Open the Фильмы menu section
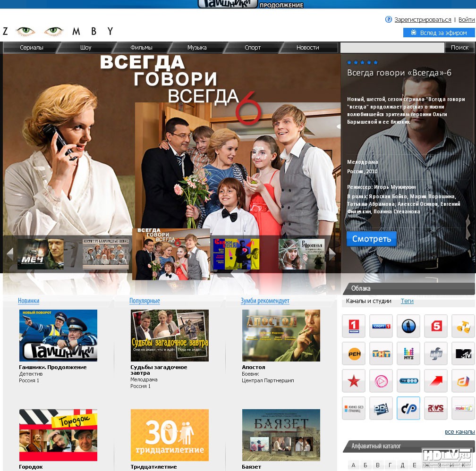 pyautogui.click(x=142, y=47)
